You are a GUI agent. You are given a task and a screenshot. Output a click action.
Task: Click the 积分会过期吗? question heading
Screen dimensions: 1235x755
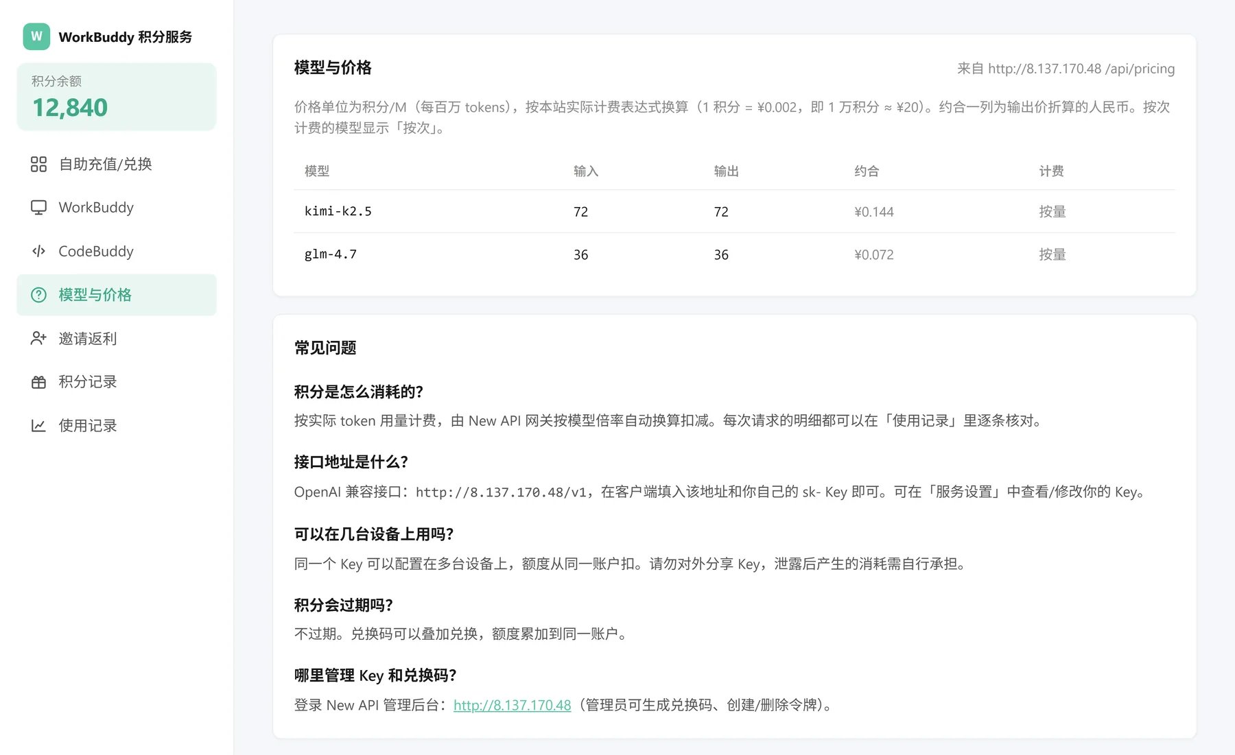click(x=344, y=605)
